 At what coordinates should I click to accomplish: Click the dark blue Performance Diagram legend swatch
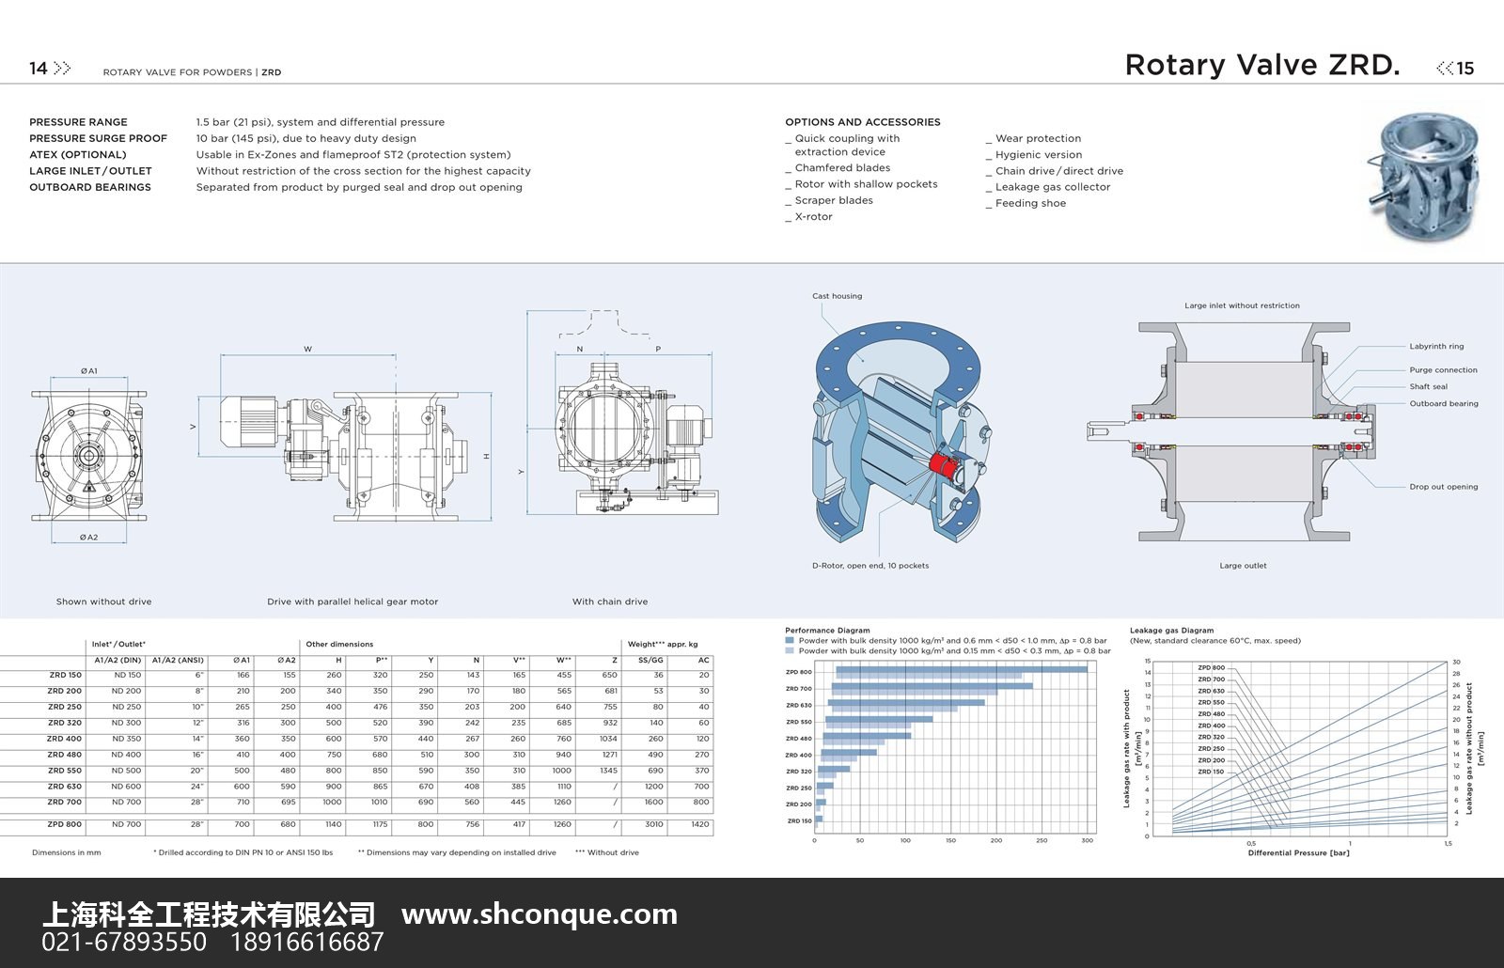tap(790, 641)
